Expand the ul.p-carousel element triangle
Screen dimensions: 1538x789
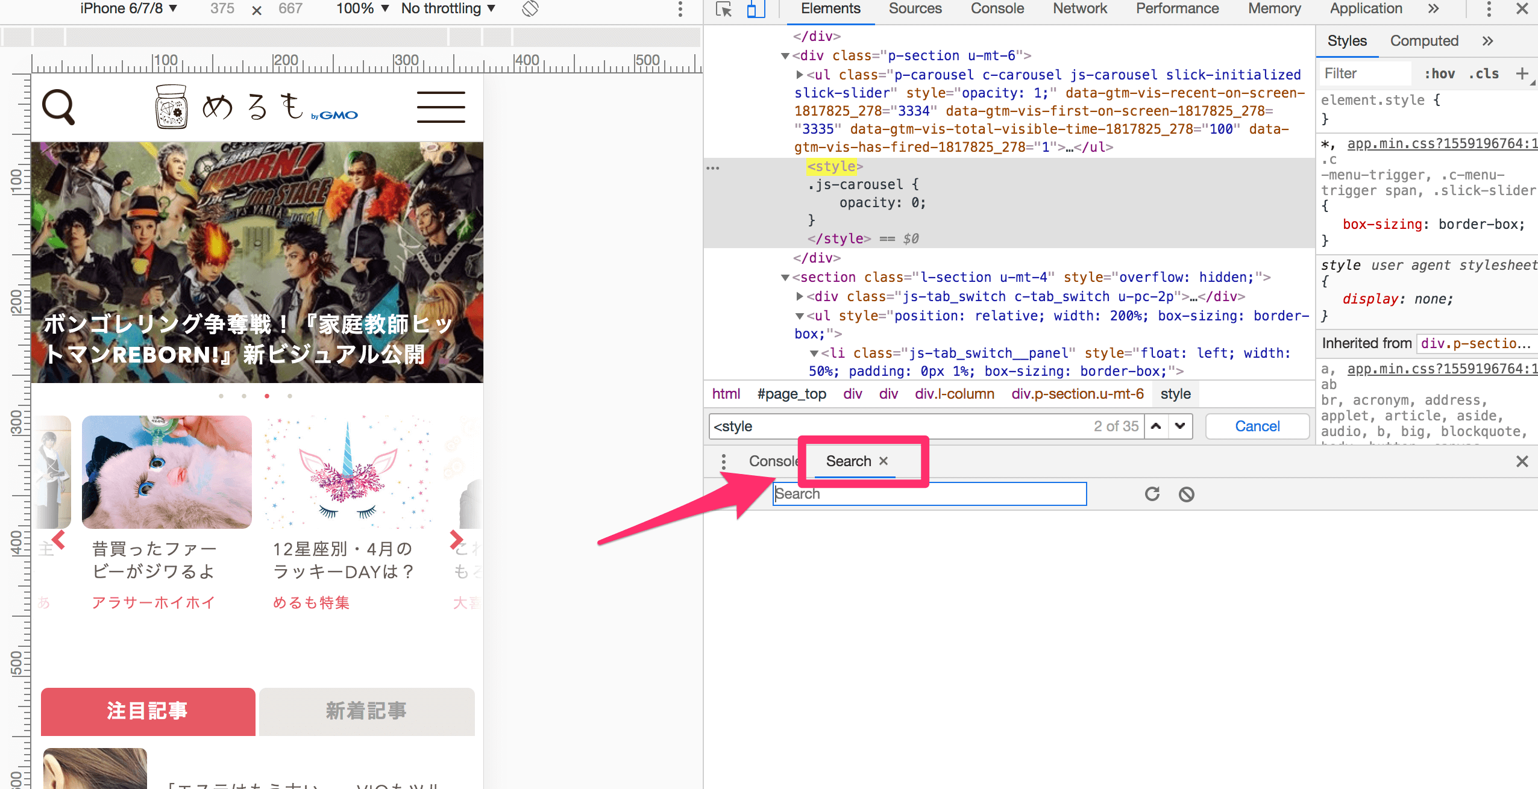[x=799, y=75]
